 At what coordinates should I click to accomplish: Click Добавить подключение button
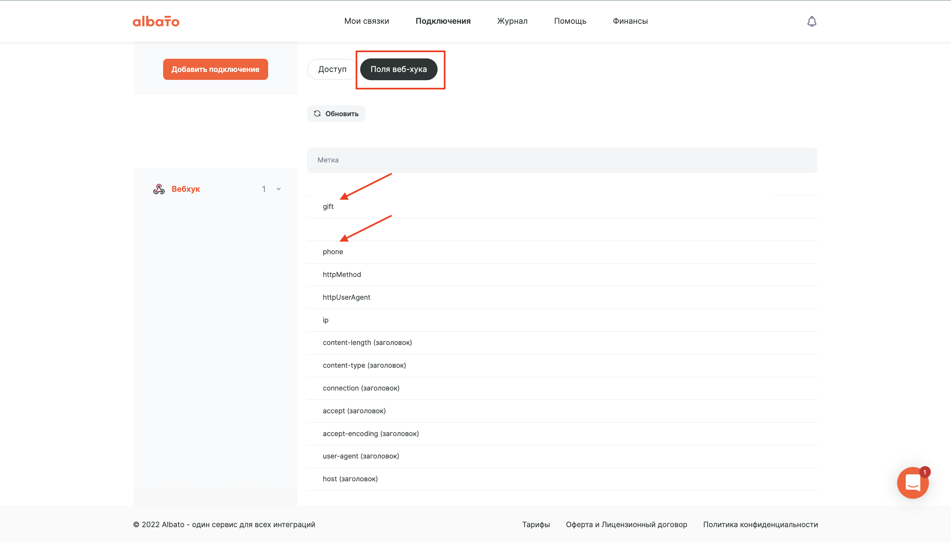click(215, 69)
